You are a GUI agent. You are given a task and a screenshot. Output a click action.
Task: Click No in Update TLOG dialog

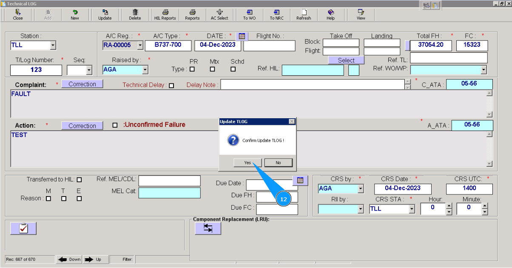[x=278, y=163]
